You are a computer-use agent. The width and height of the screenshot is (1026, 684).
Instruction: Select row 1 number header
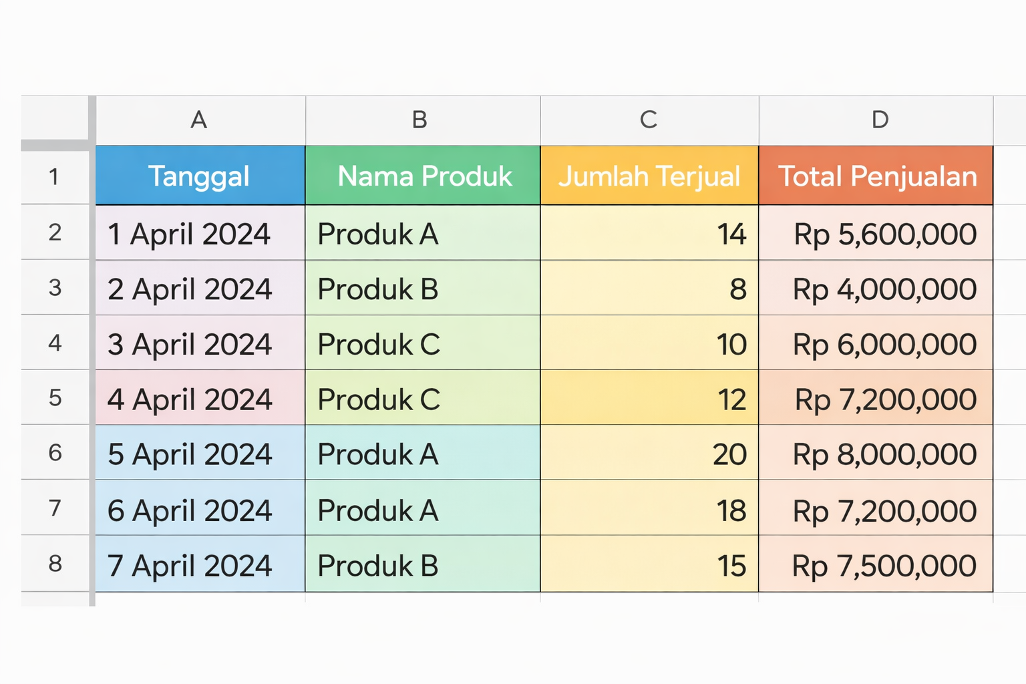(x=55, y=176)
